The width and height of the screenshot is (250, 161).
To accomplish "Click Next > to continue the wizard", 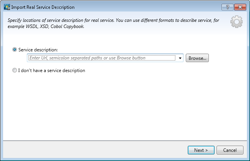I will [201, 150].
